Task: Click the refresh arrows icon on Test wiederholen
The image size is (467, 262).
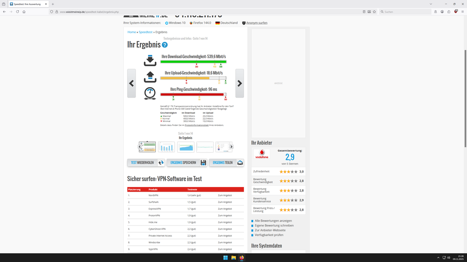Action: pos(161,163)
